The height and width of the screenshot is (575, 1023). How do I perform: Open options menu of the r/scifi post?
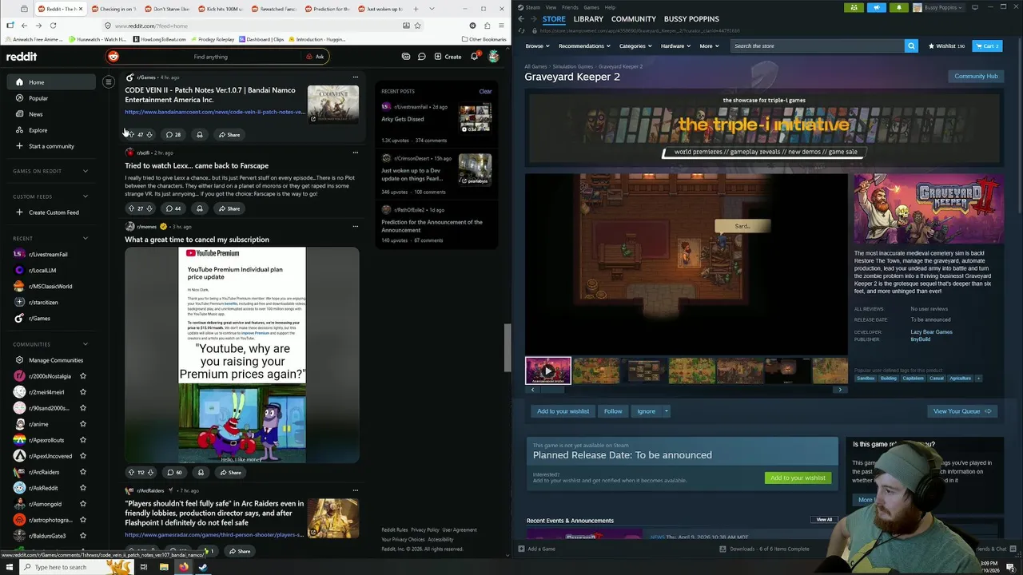pos(356,153)
